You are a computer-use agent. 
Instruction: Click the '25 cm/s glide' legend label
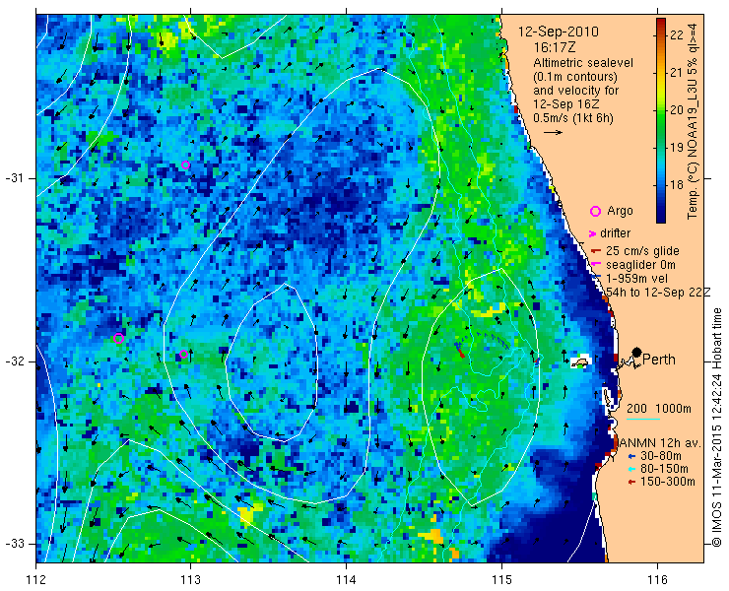(642, 251)
